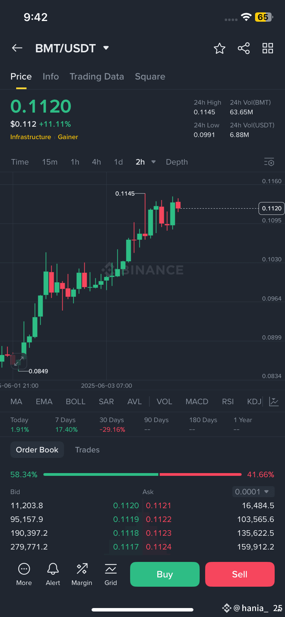Viewport: 285px width, 617px height.
Task: Select the 4h chart interval
Action: click(x=96, y=162)
